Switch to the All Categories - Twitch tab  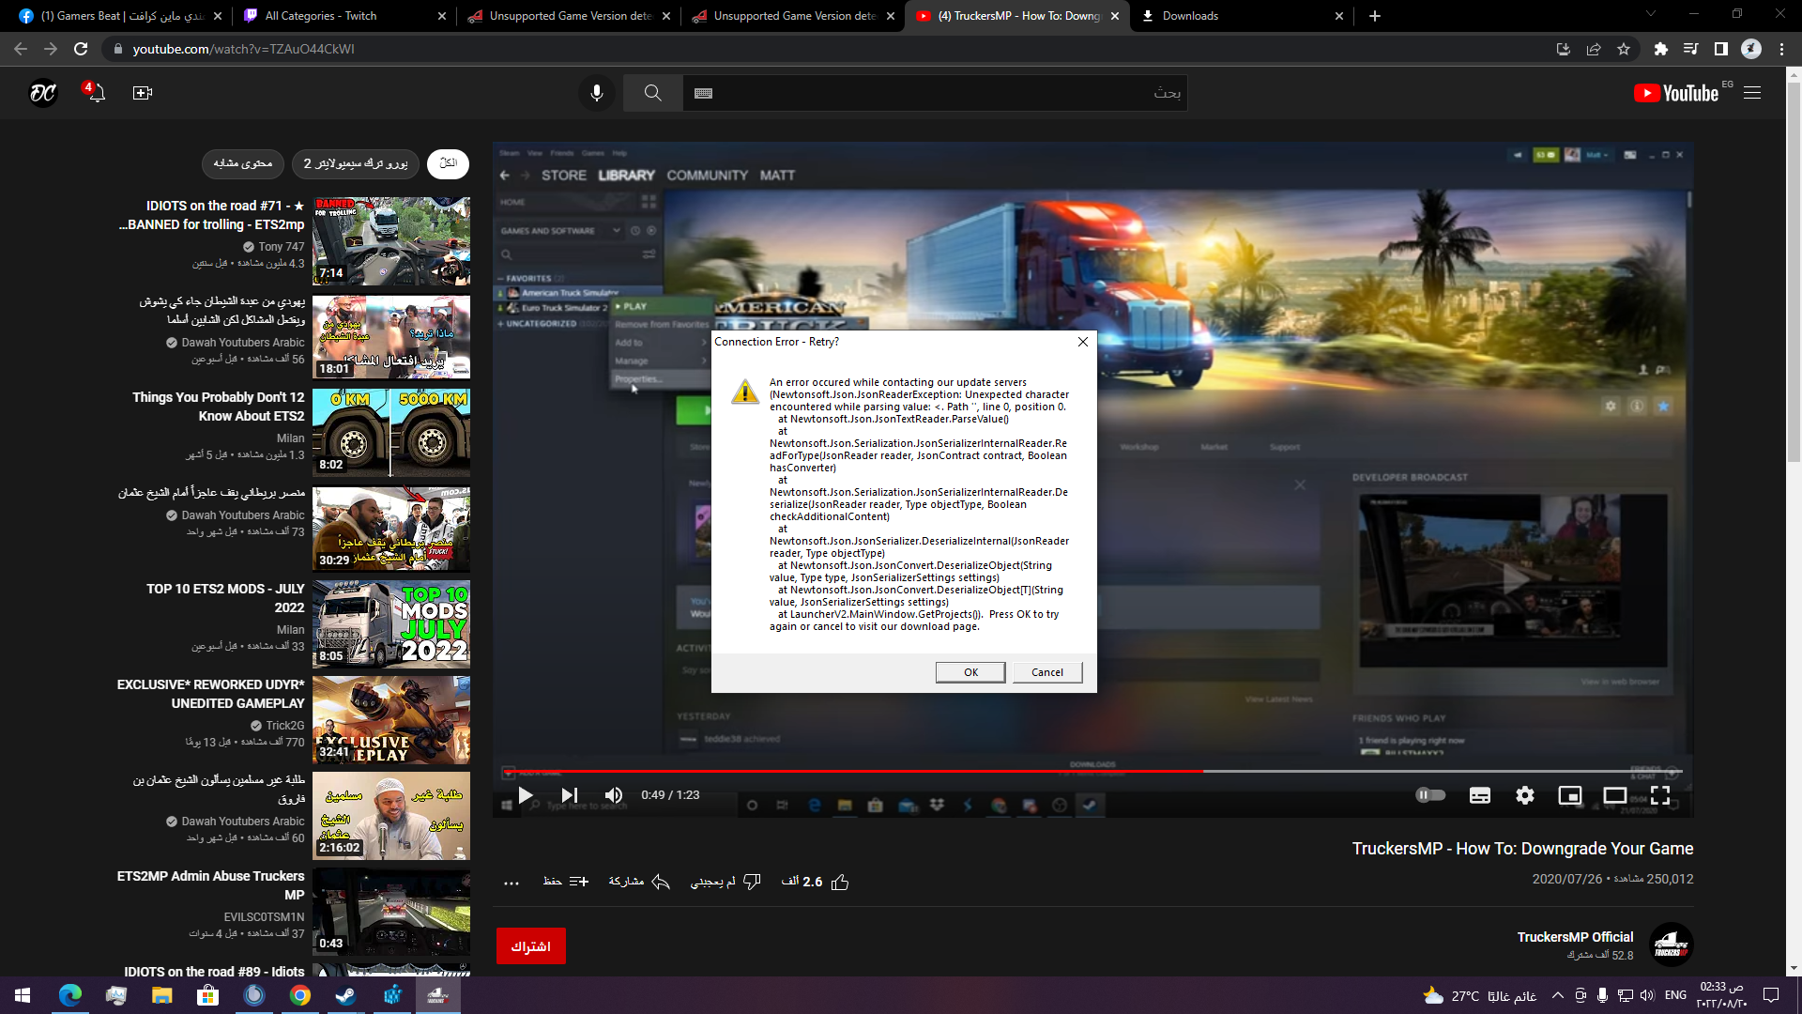345,16
